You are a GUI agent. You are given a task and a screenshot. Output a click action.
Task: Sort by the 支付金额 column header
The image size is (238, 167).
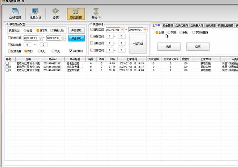point(153,59)
